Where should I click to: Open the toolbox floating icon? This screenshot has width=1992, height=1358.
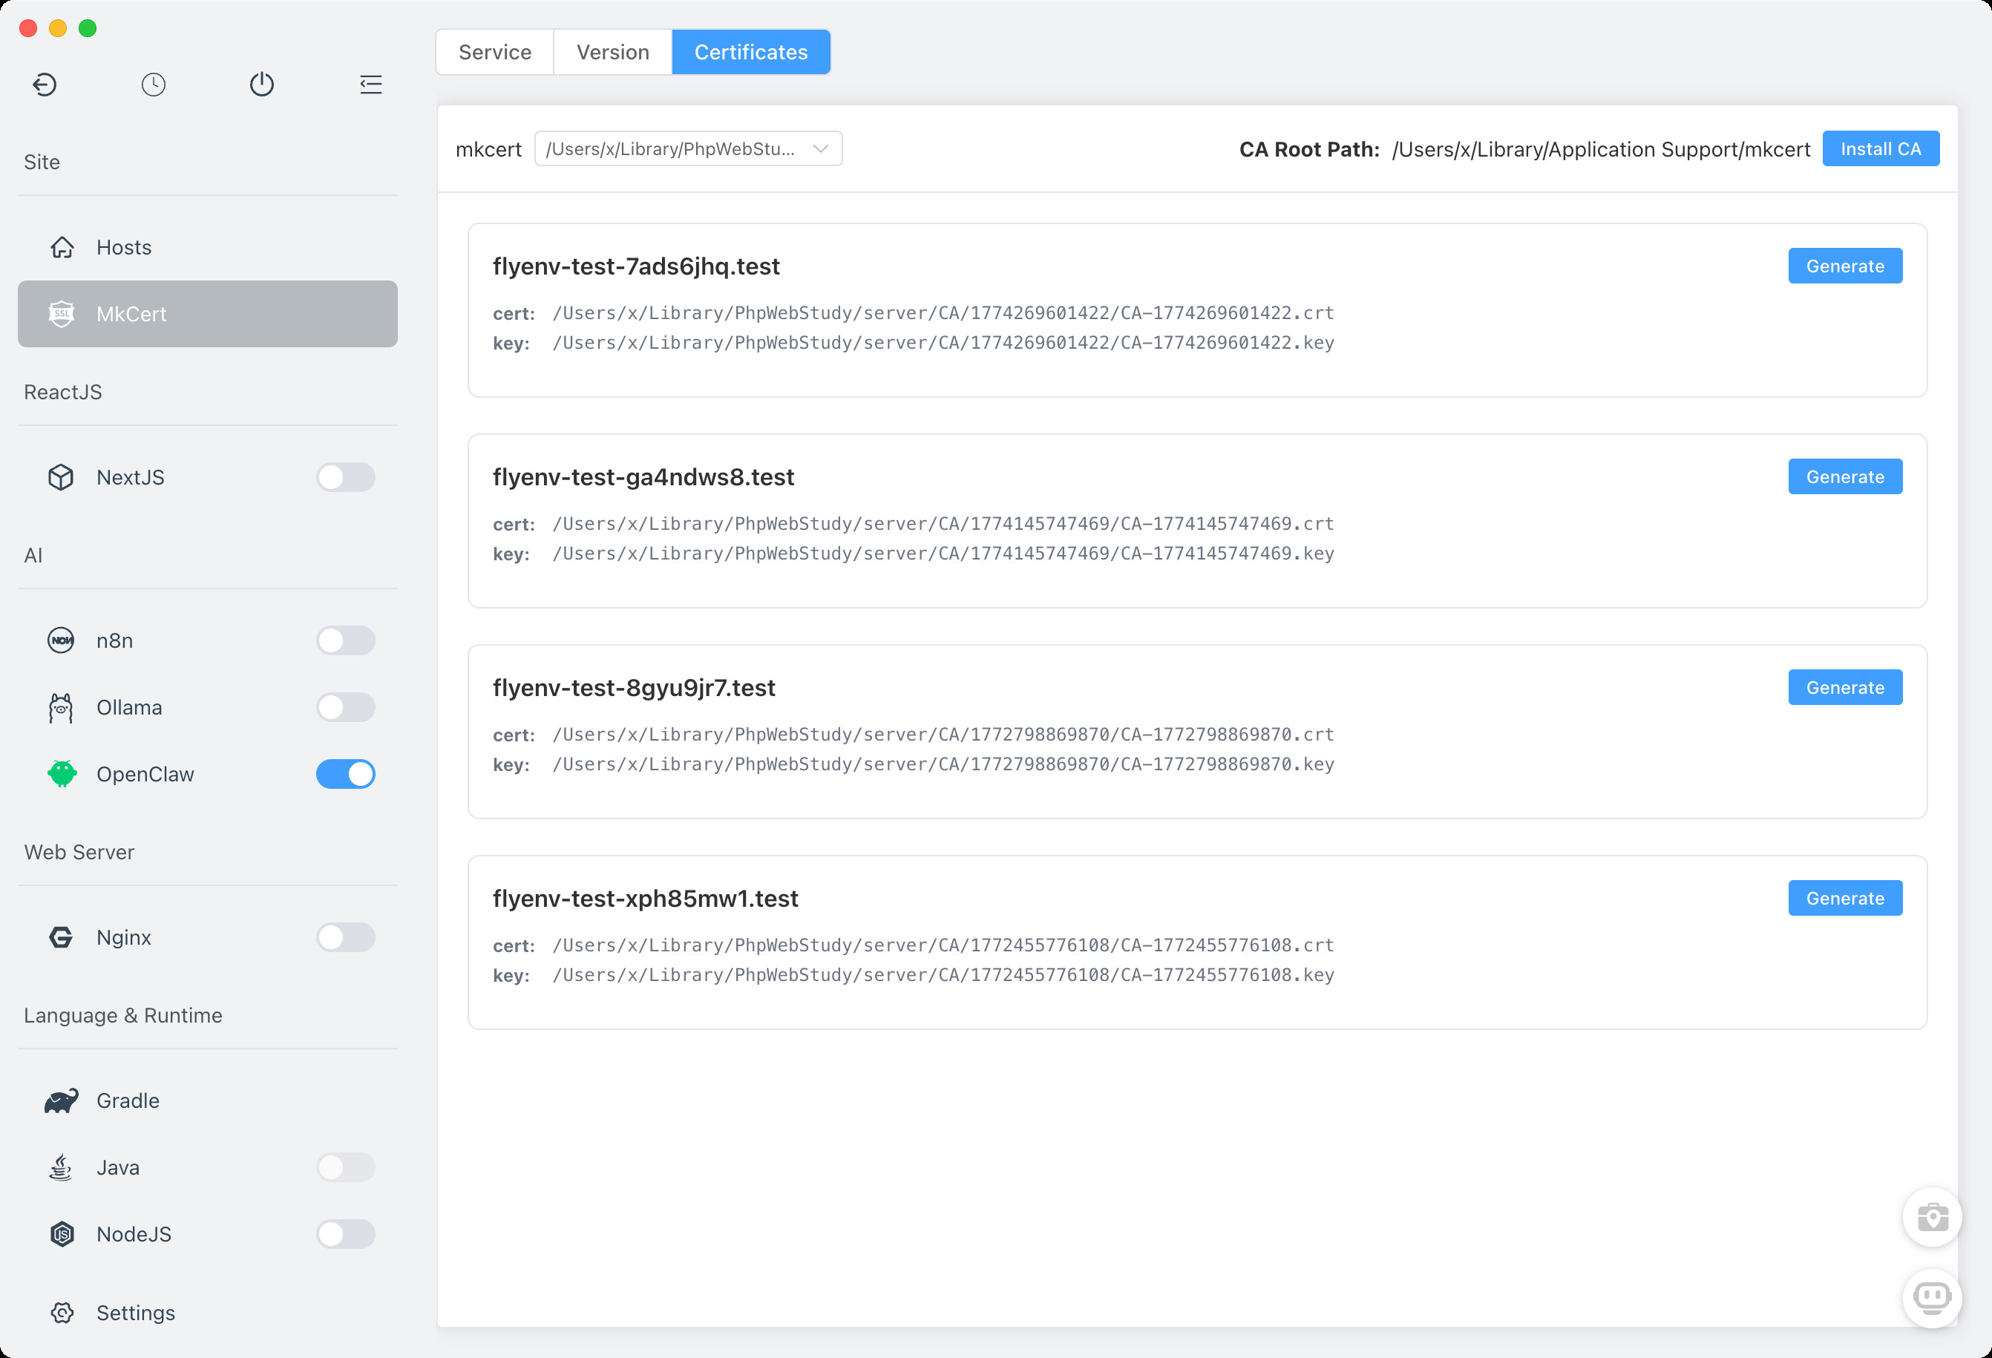1932,1216
